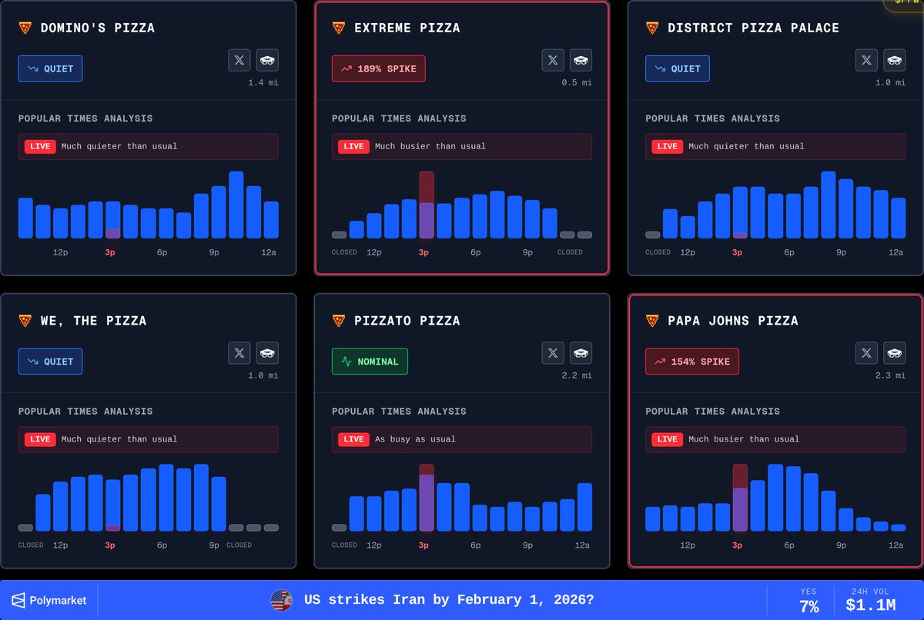Click Popular Times Analysis heading on Pizzato Pizza
The width and height of the screenshot is (924, 620).
tap(399, 412)
